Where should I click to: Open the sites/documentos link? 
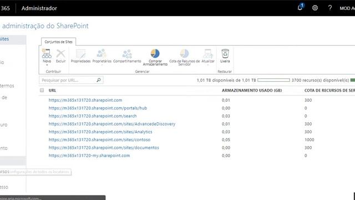click(x=104, y=148)
